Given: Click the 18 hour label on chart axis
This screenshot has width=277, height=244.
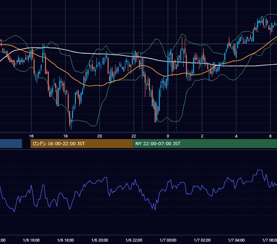Looking at the screenshot, I should [66, 136].
